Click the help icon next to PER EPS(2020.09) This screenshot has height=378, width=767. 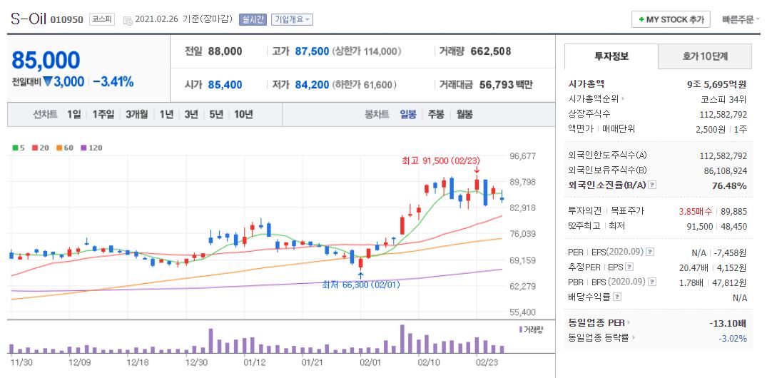pyautogui.click(x=649, y=252)
